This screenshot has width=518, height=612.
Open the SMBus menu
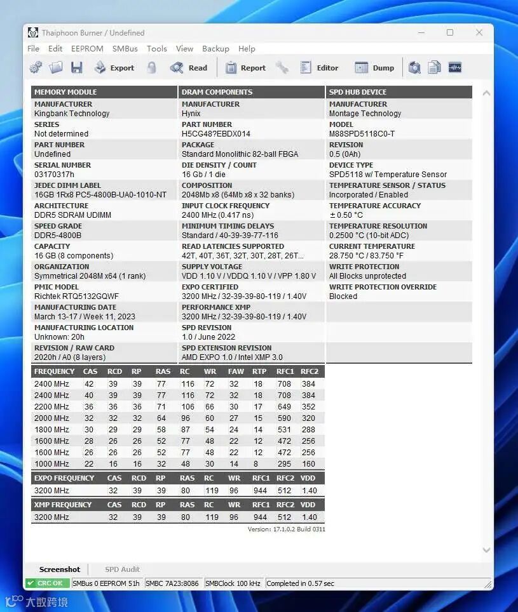tap(125, 49)
